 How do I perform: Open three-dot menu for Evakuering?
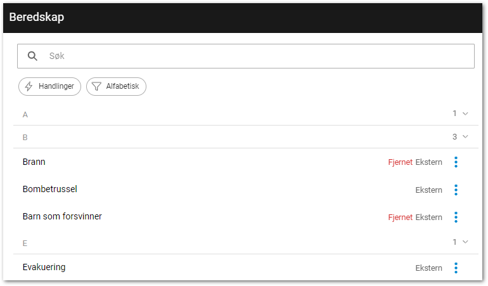click(x=456, y=268)
